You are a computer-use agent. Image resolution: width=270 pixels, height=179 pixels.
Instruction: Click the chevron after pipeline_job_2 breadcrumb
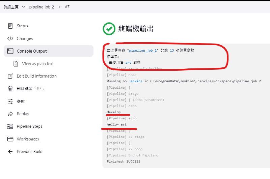pos(59,7)
